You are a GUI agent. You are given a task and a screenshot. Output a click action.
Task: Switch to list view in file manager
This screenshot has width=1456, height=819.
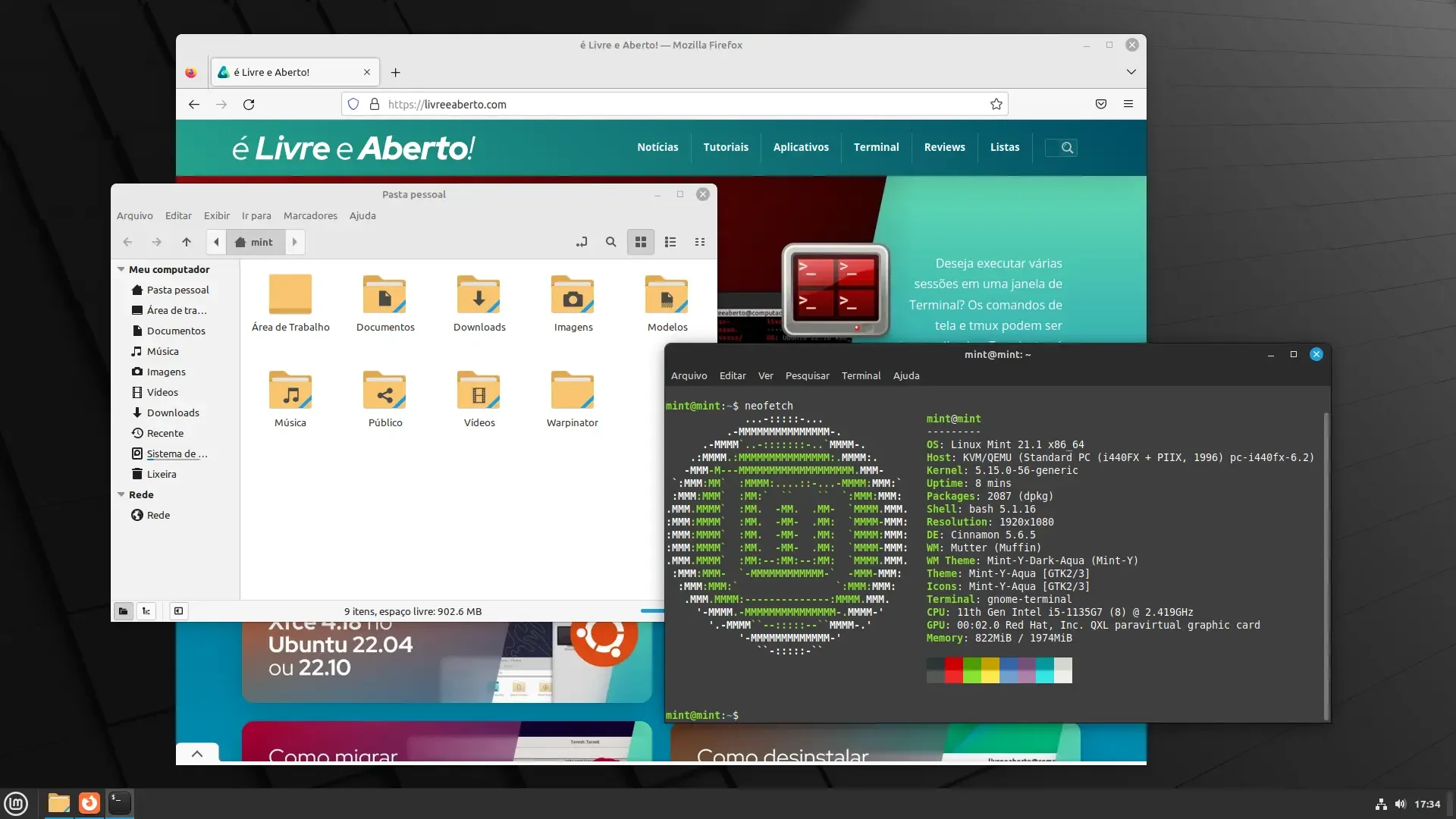tap(670, 243)
